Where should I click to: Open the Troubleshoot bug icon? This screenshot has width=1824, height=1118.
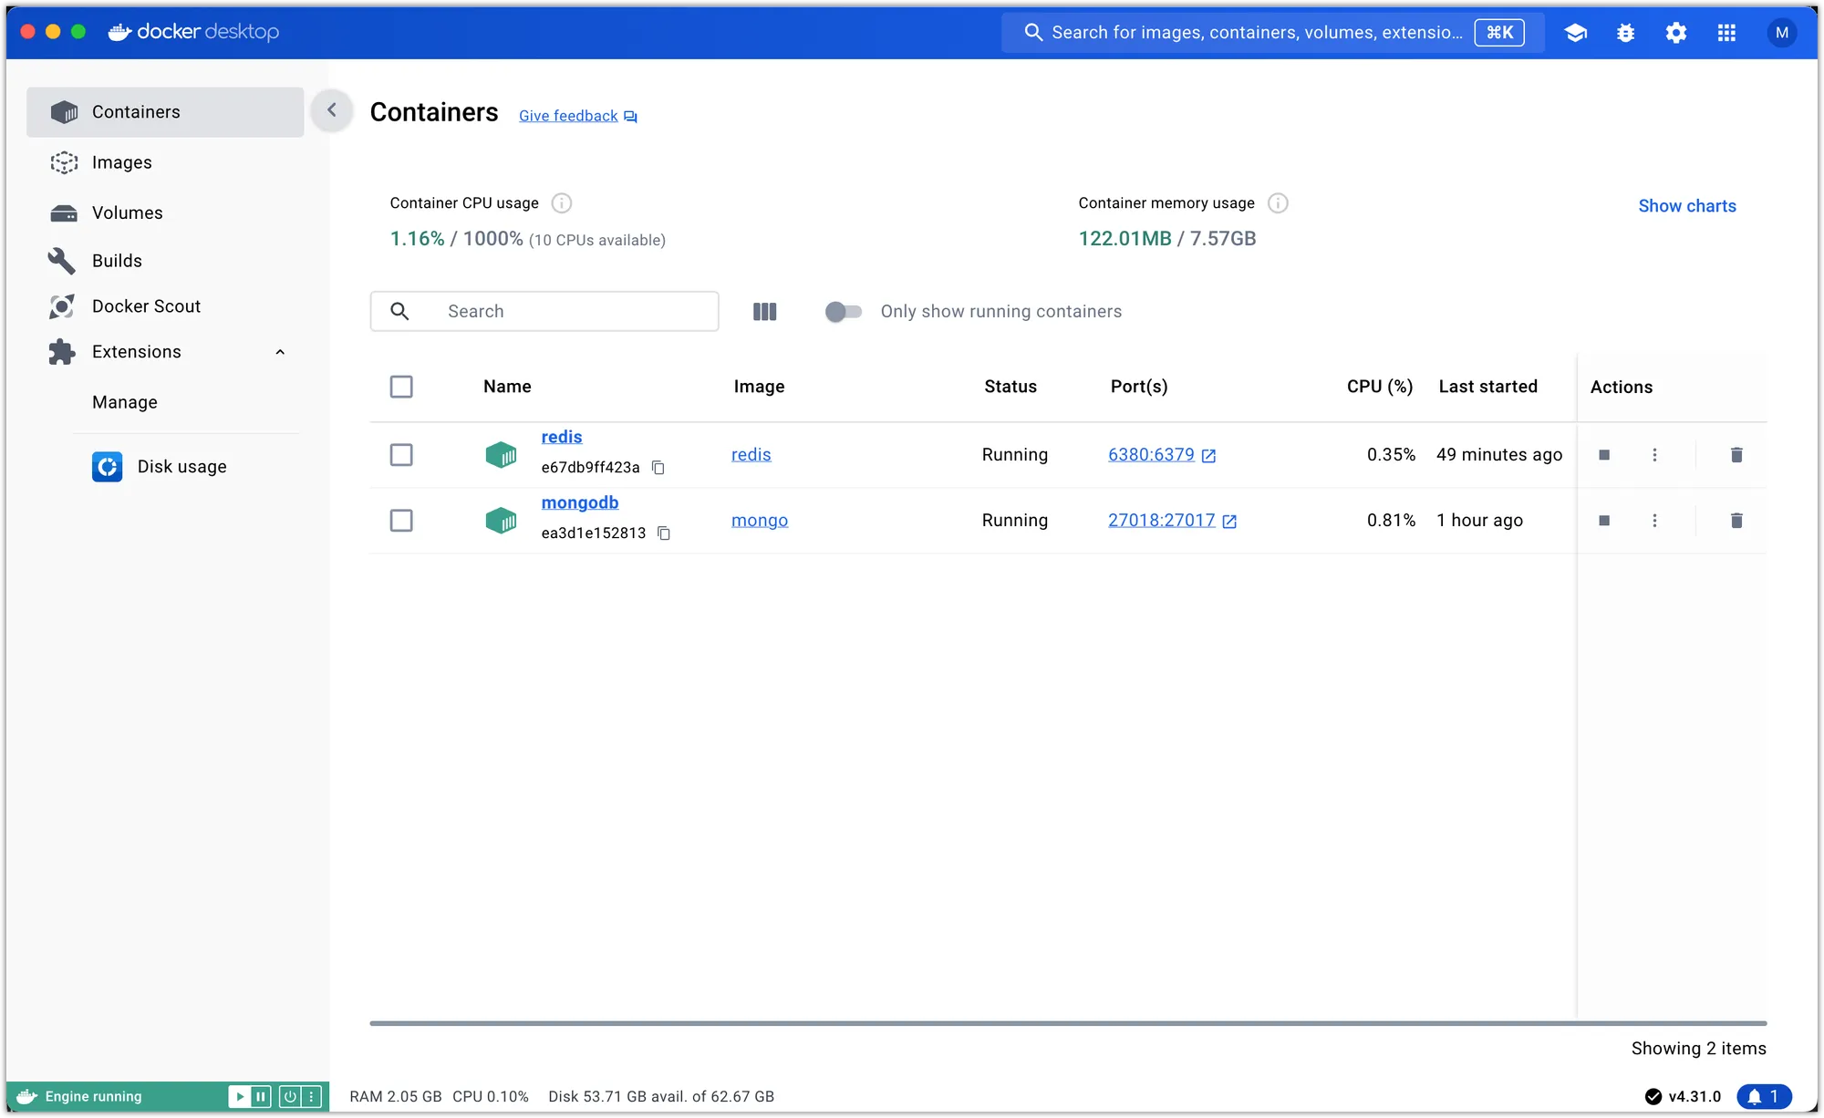1625,33
